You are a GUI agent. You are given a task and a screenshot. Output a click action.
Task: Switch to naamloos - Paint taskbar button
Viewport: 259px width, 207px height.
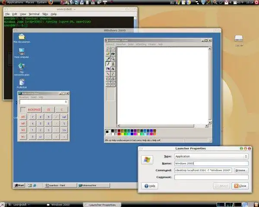pyautogui.click(x=60, y=185)
